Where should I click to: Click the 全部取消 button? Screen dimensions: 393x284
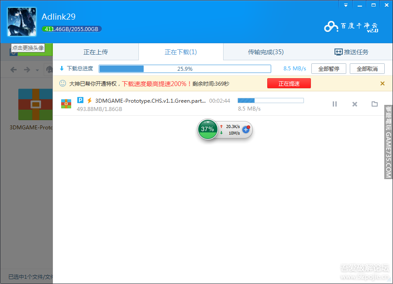click(367, 69)
